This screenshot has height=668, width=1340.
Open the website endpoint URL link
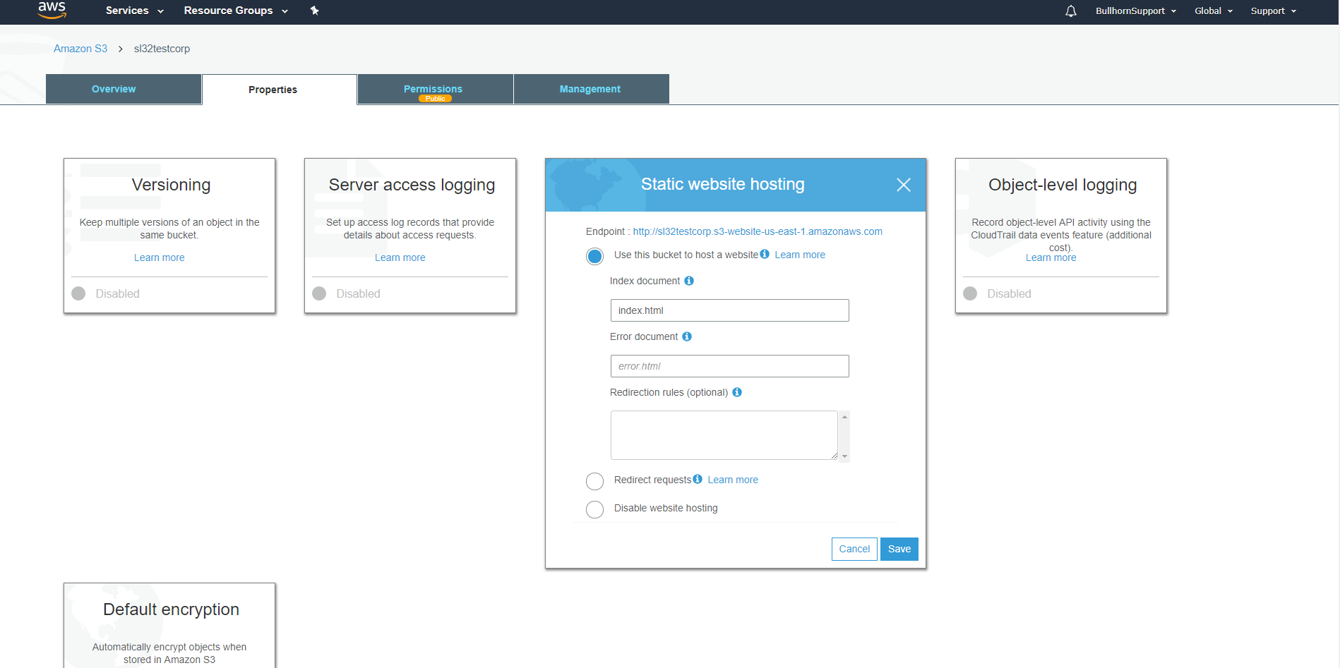pyautogui.click(x=758, y=231)
